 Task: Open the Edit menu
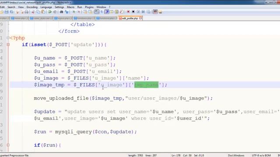click(x=2, y=7)
